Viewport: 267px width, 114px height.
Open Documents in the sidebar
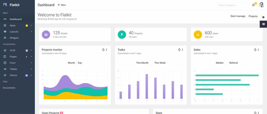[9, 88]
